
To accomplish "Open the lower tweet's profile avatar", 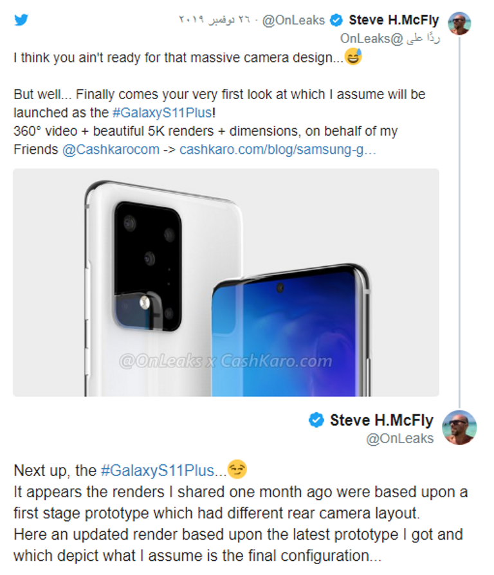I will tap(459, 428).
